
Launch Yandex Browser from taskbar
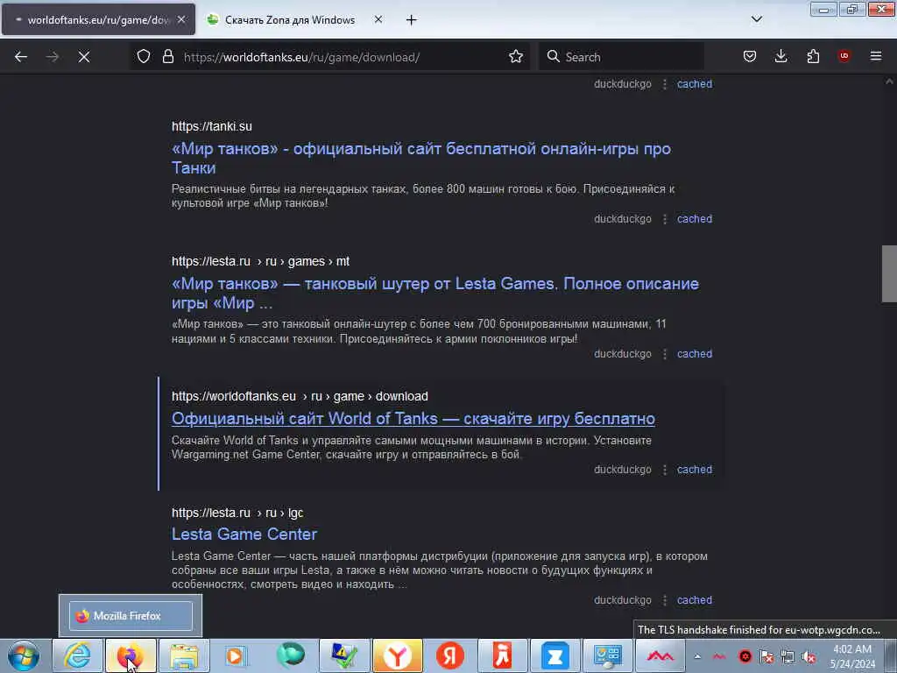pos(397,655)
